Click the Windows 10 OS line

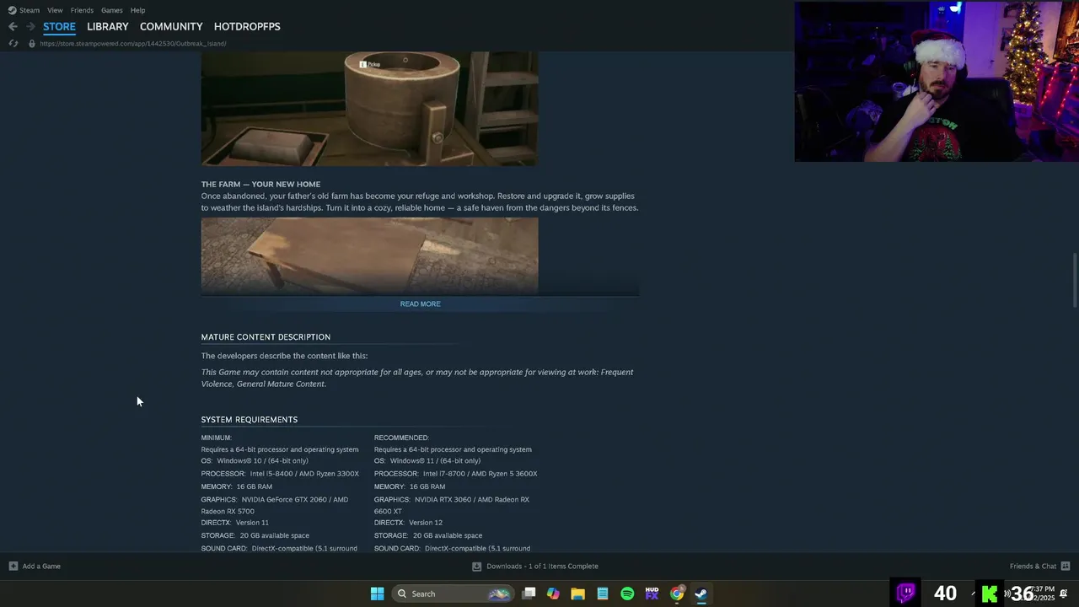click(x=255, y=461)
